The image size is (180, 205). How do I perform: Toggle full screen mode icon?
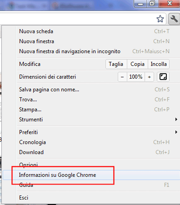(x=163, y=77)
